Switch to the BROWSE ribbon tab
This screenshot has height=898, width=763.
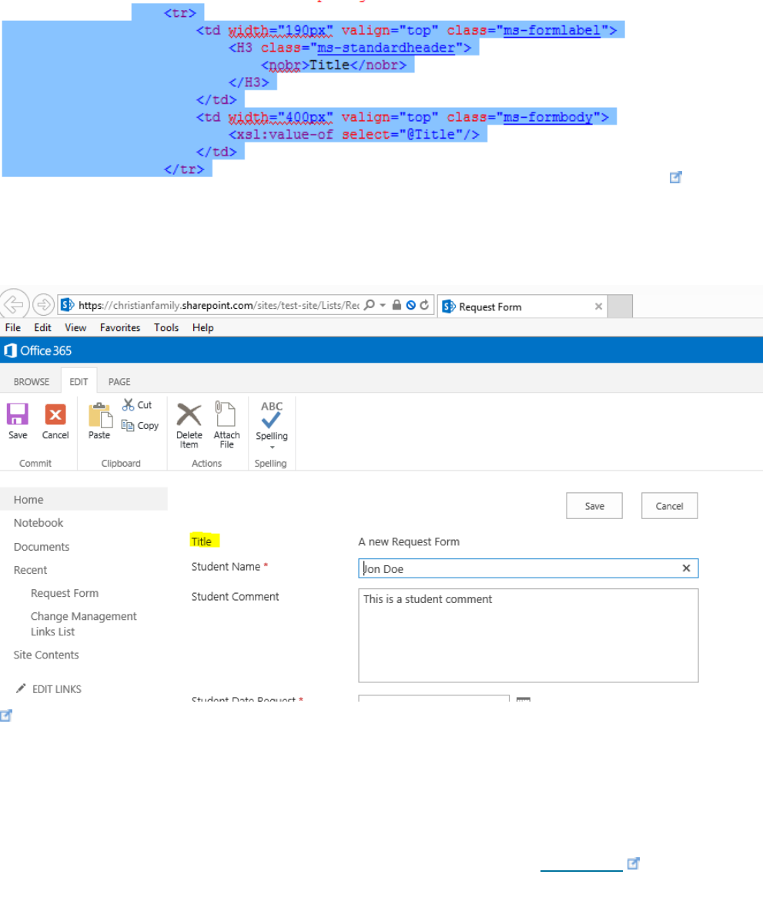click(x=32, y=381)
